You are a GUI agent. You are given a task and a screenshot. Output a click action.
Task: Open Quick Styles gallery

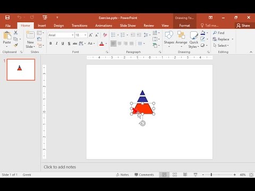(x=194, y=39)
